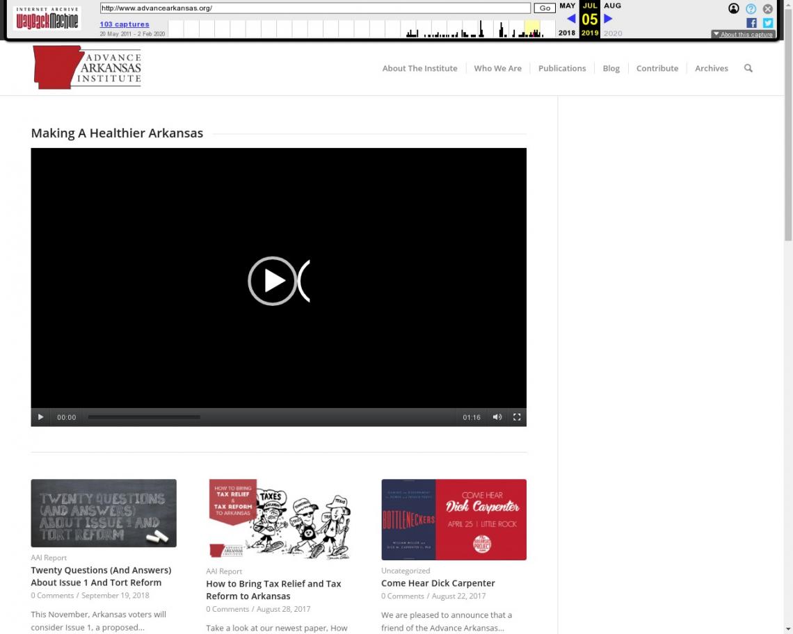
Task: Enter fullscreen video mode
Action: pyautogui.click(x=517, y=417)
